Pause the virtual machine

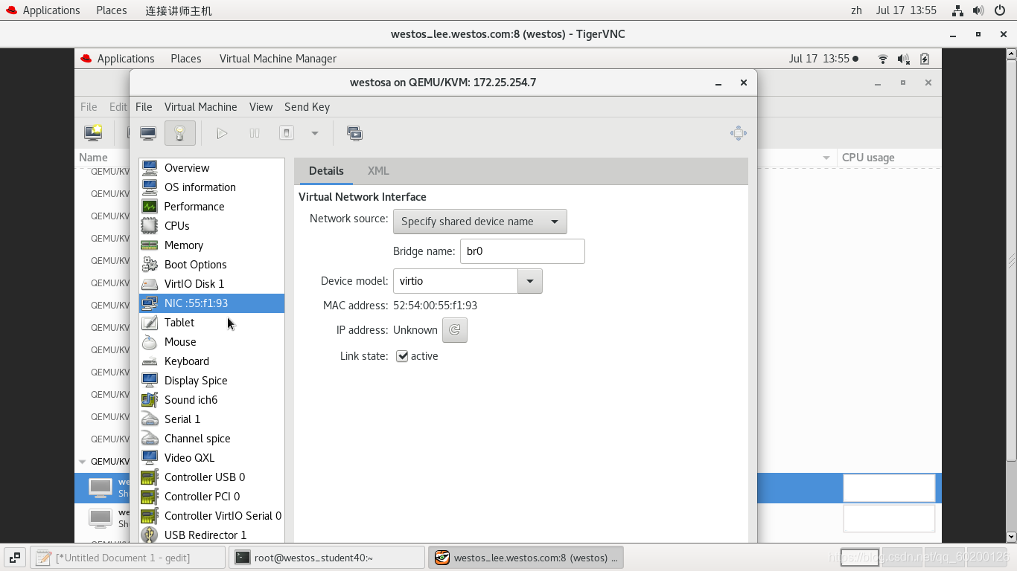[x=255, y=133]
